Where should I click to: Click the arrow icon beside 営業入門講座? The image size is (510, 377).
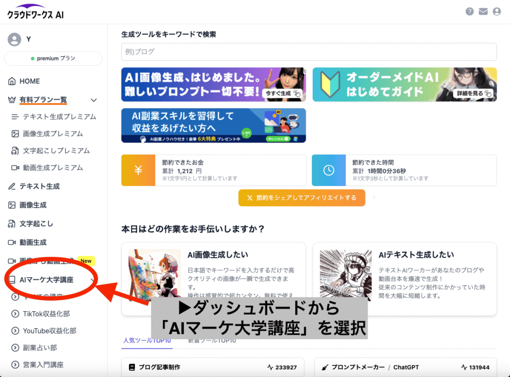pyautogui.click(x=15, y=365)
